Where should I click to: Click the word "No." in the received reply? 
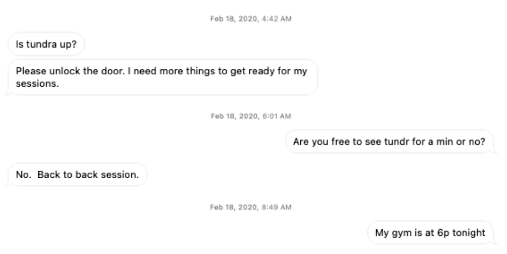point(23,175)
